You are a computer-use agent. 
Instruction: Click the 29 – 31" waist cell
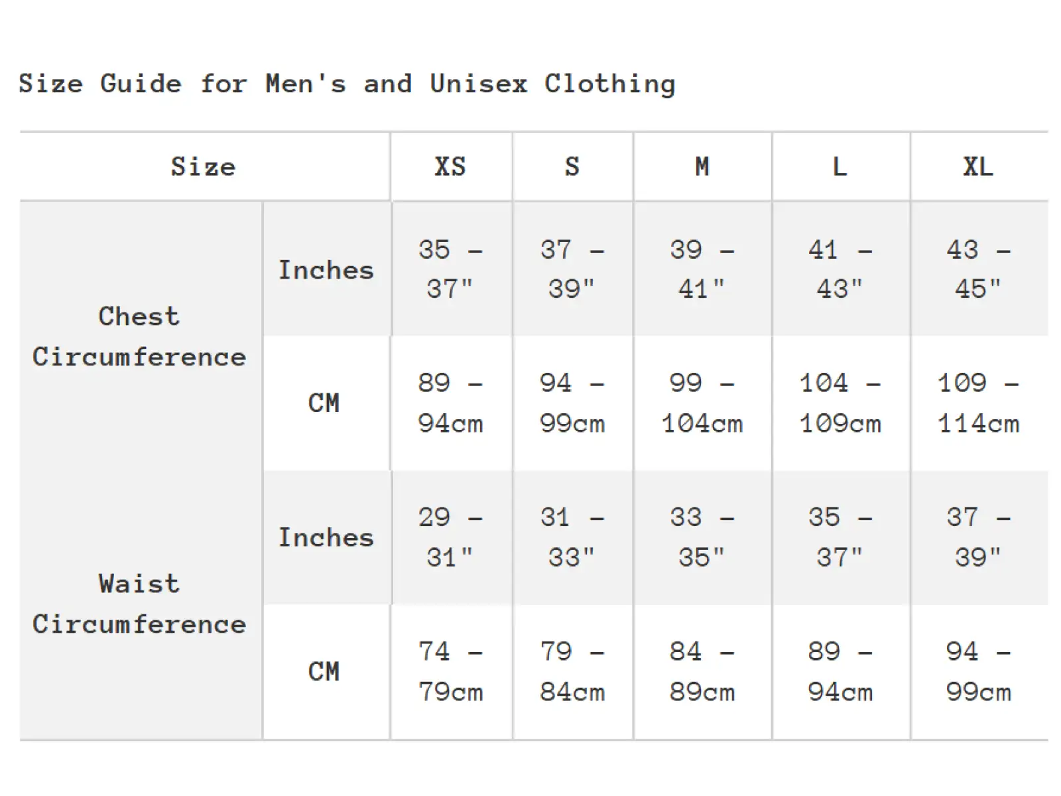coord(451,537)
